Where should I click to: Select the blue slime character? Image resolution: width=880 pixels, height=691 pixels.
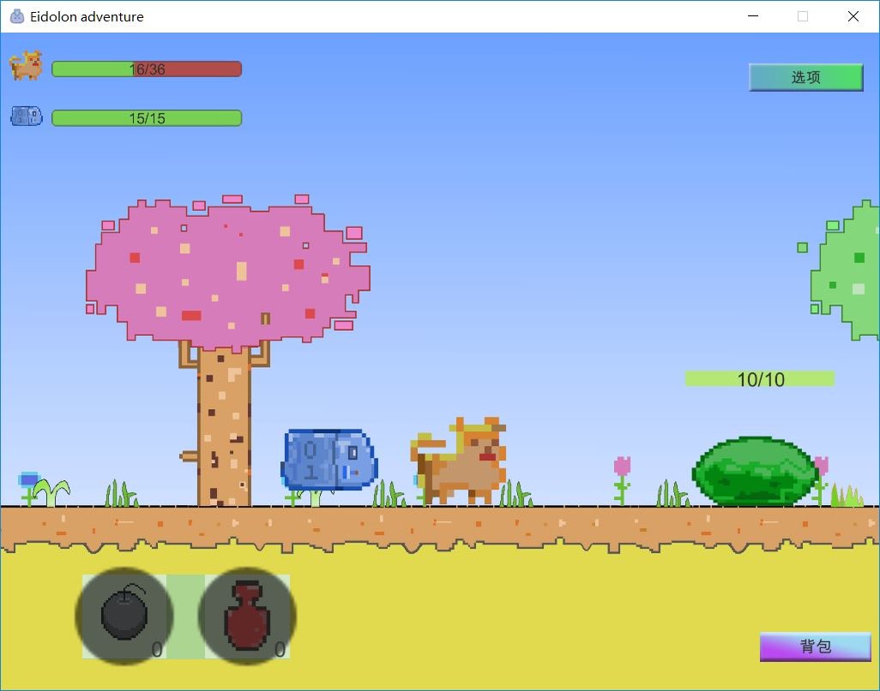click(329, 460)
